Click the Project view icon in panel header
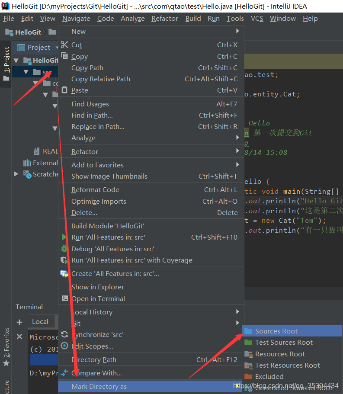This screenshot has width=343, height=394. (21, 47)
